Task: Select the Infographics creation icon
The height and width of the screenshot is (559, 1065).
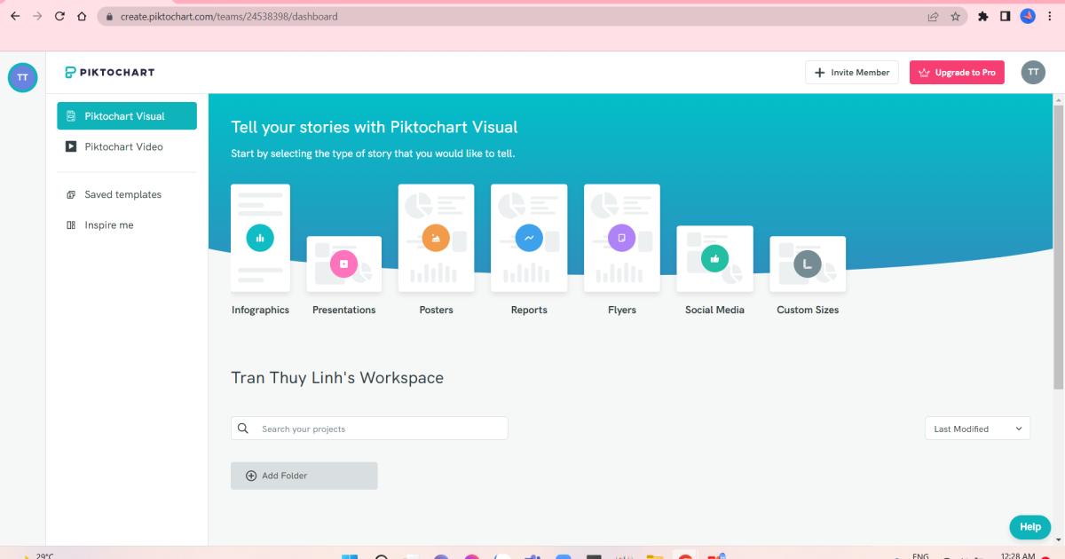Action: pyautogui.click(x=260, y=237)
